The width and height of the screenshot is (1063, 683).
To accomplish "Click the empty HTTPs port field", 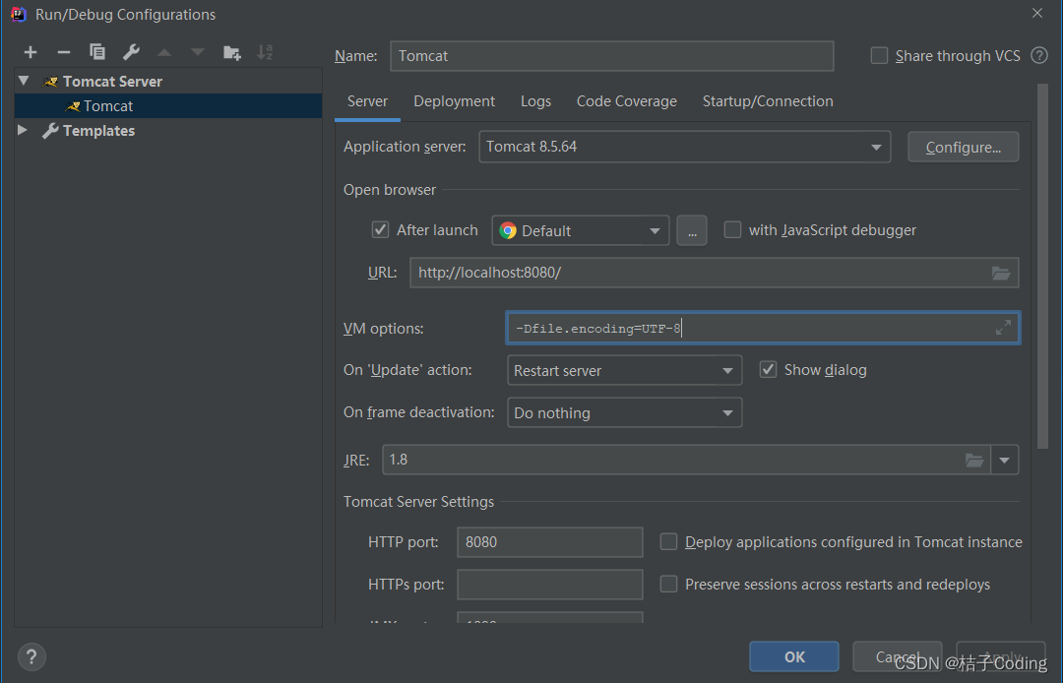I will click(x=550, y=584).
